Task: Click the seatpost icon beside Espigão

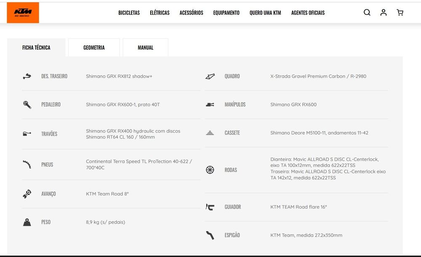Action: (210, 235)
